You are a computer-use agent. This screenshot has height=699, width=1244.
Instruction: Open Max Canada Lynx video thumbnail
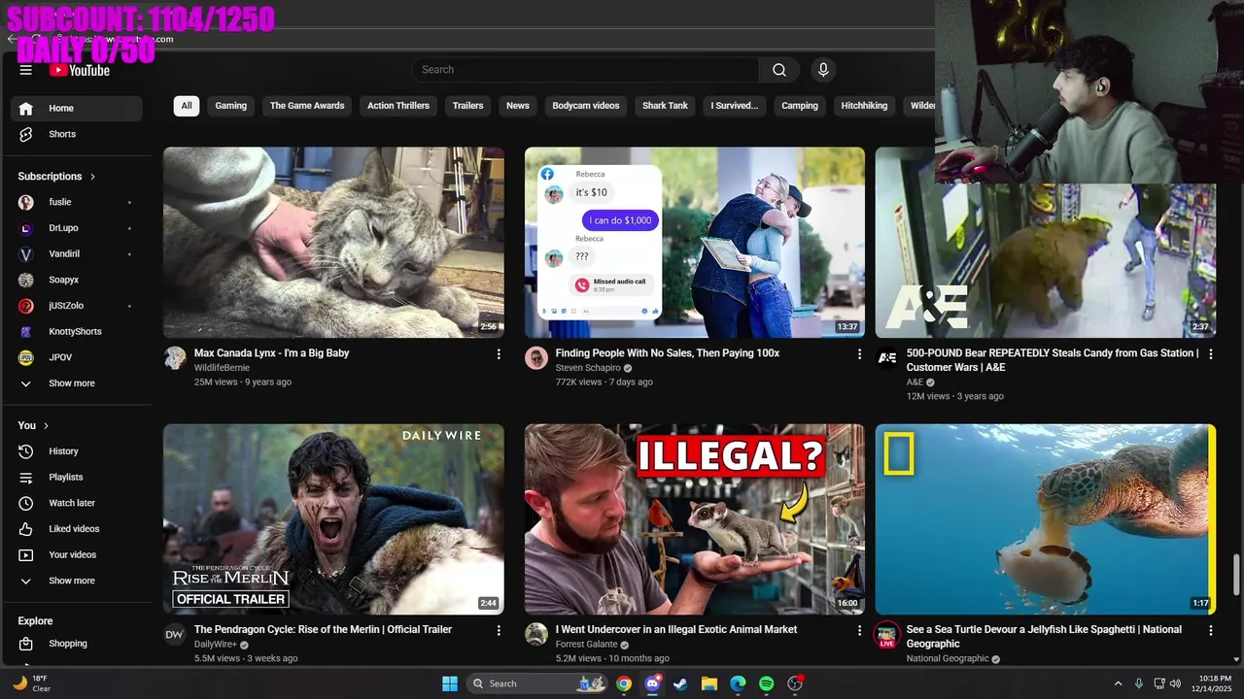333,243
